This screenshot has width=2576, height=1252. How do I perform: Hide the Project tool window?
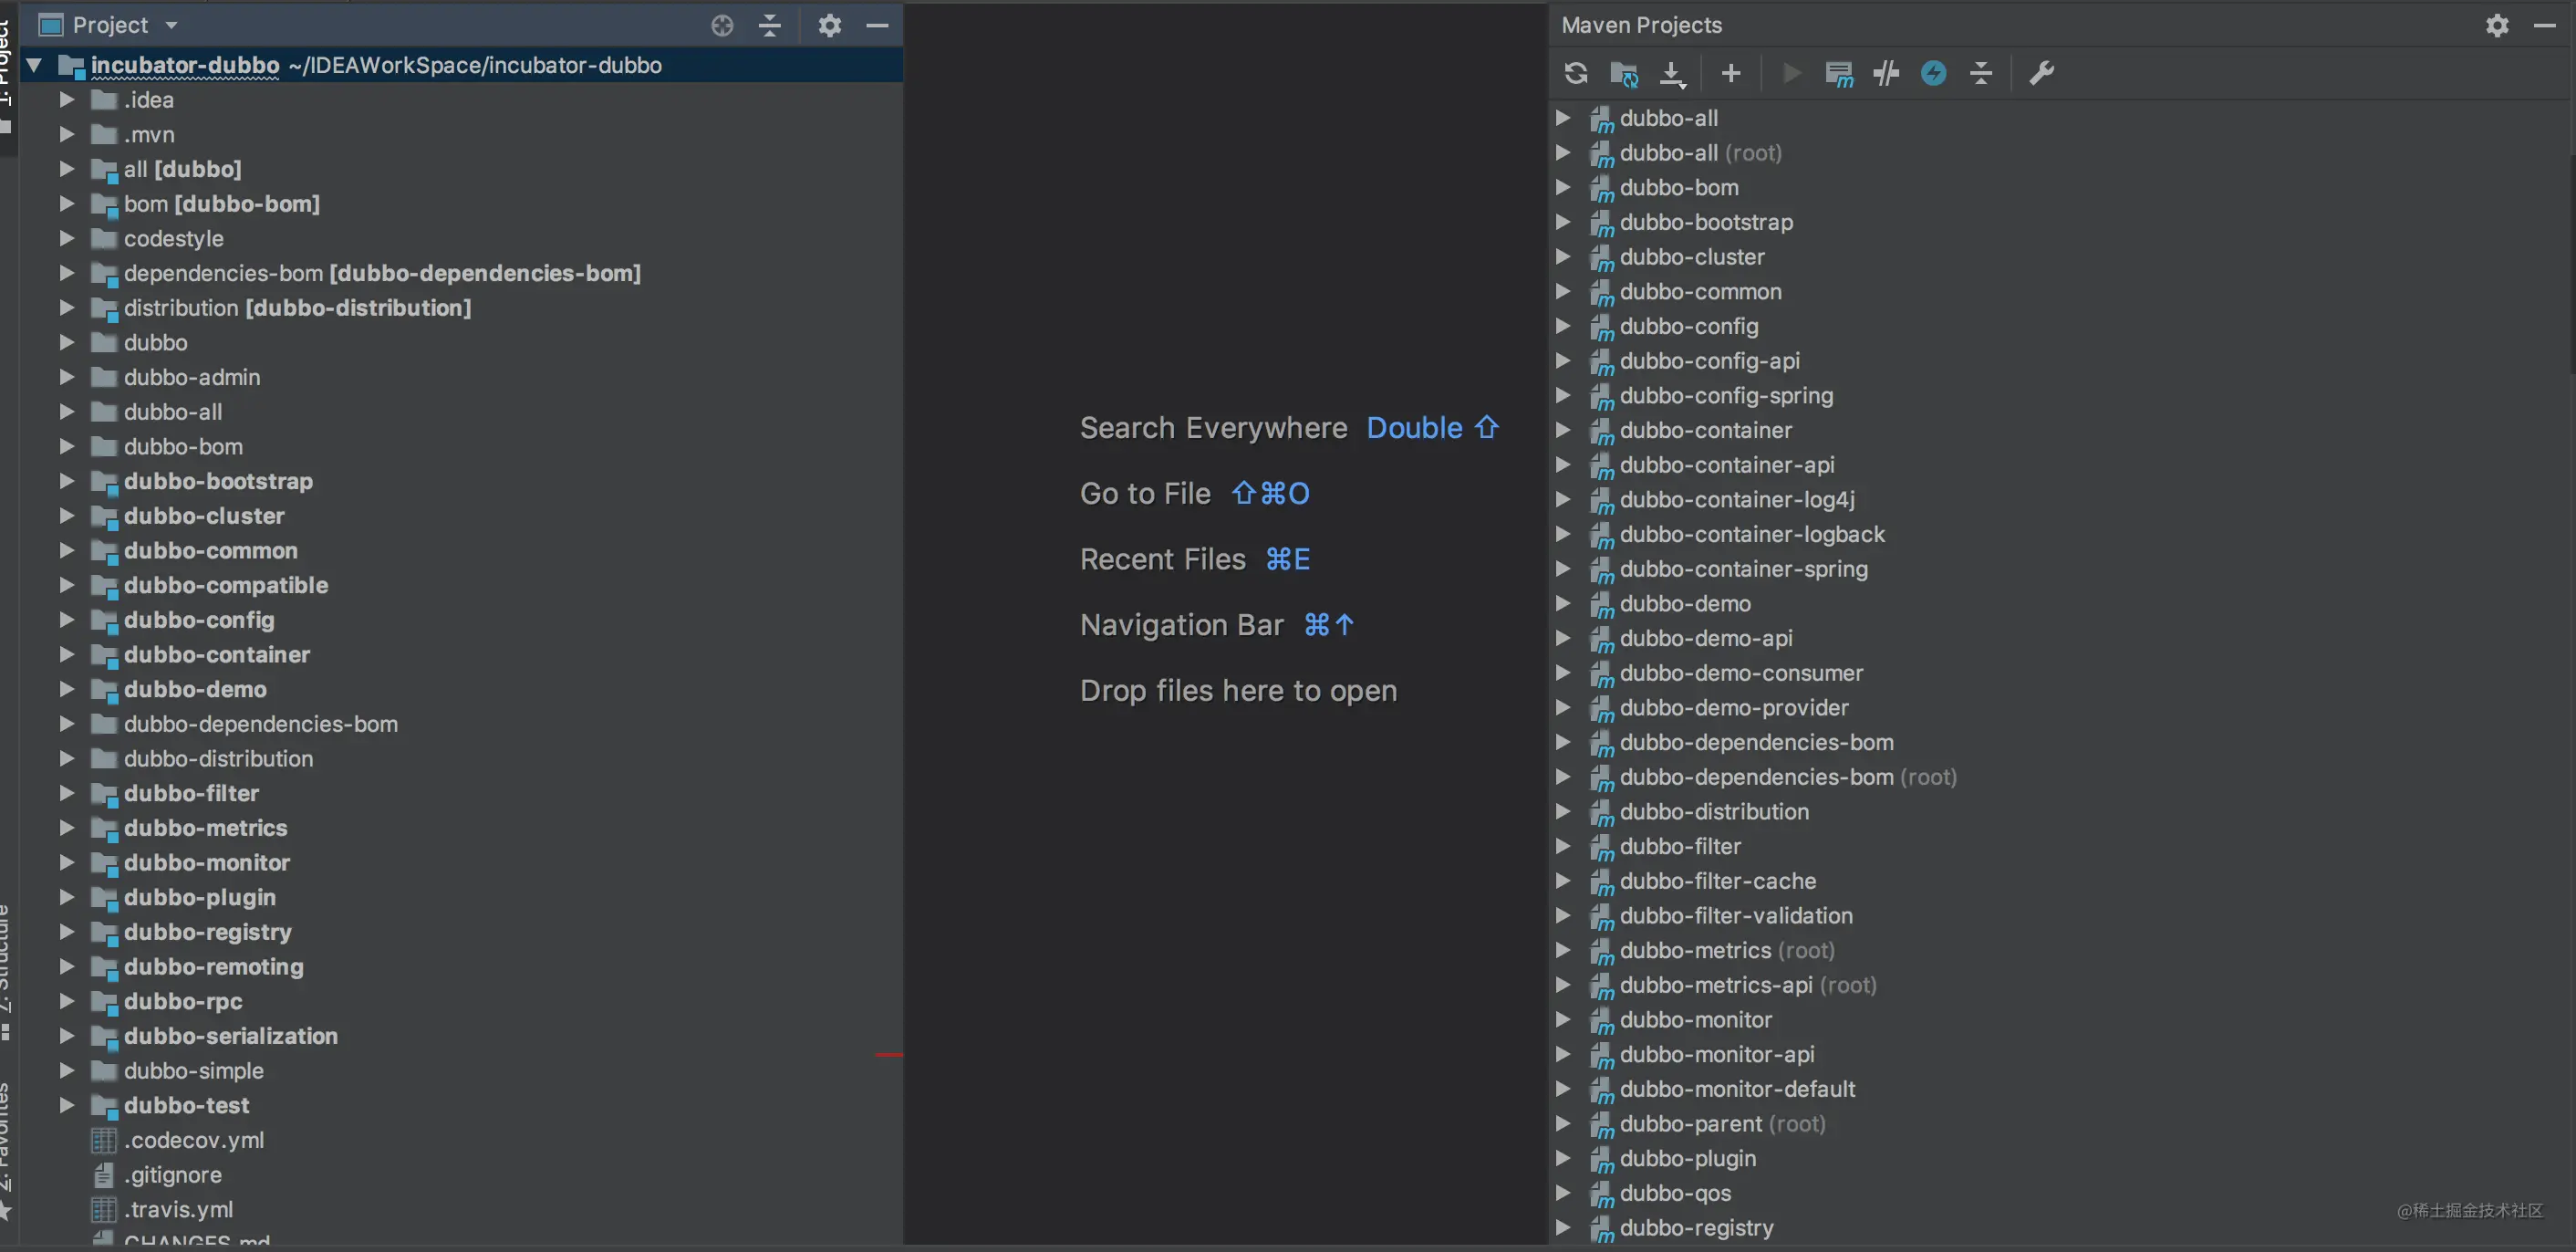877,25
